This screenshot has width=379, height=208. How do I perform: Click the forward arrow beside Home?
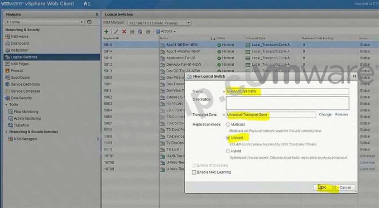click(82, 22)
